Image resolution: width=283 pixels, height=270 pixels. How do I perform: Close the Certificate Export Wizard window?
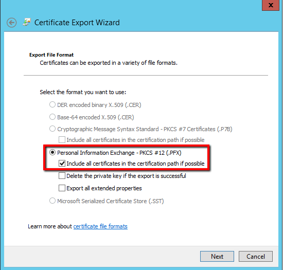[x=271, y=5]
